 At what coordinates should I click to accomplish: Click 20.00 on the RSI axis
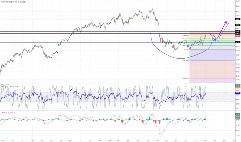coord(238,104)
